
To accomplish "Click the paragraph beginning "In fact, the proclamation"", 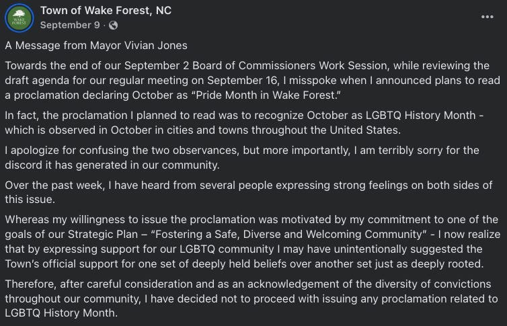I will [249, 122].
